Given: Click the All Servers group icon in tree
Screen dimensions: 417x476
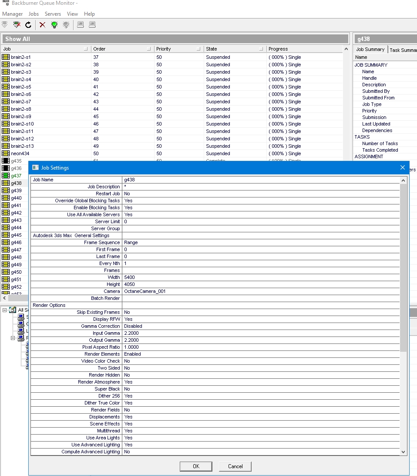Looking at the screenshot, I should [x=13, y=309].
